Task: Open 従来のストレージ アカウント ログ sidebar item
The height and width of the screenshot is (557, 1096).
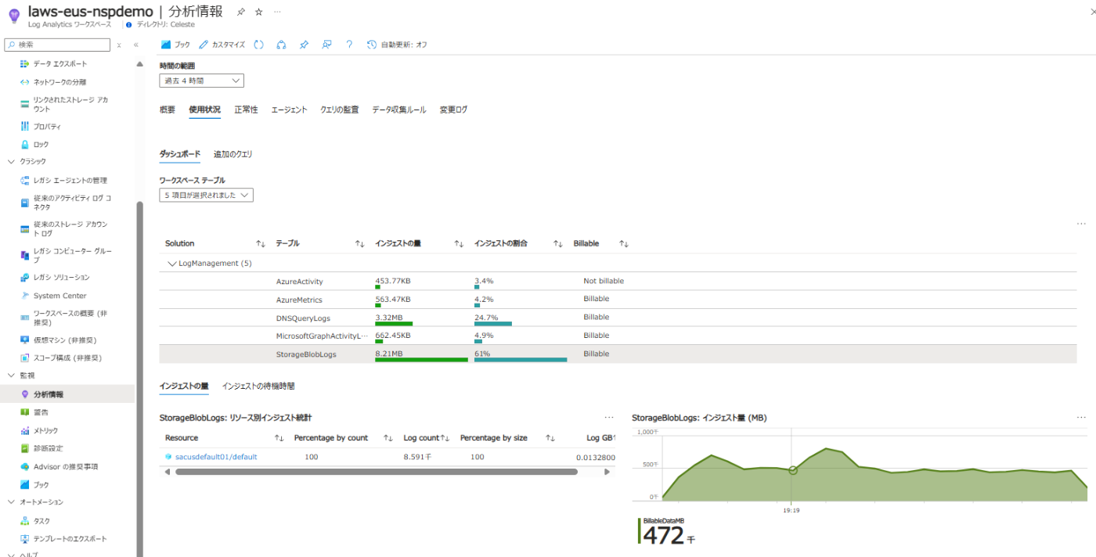Action: tap(70, 228)
